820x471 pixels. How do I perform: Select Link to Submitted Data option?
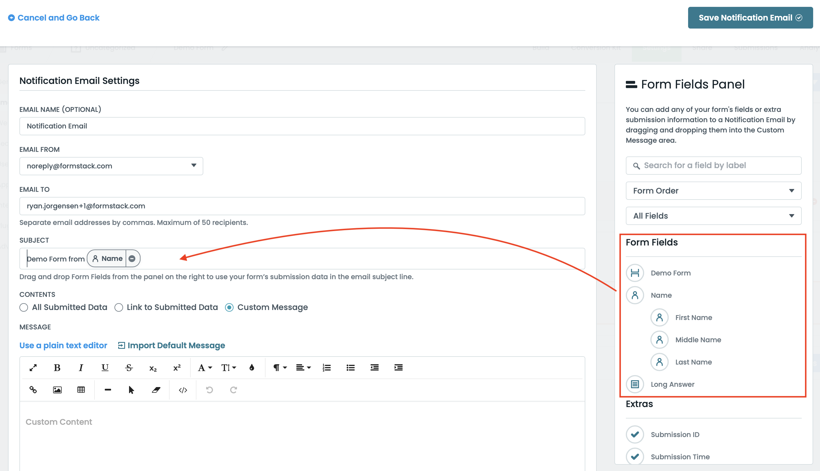119,308
